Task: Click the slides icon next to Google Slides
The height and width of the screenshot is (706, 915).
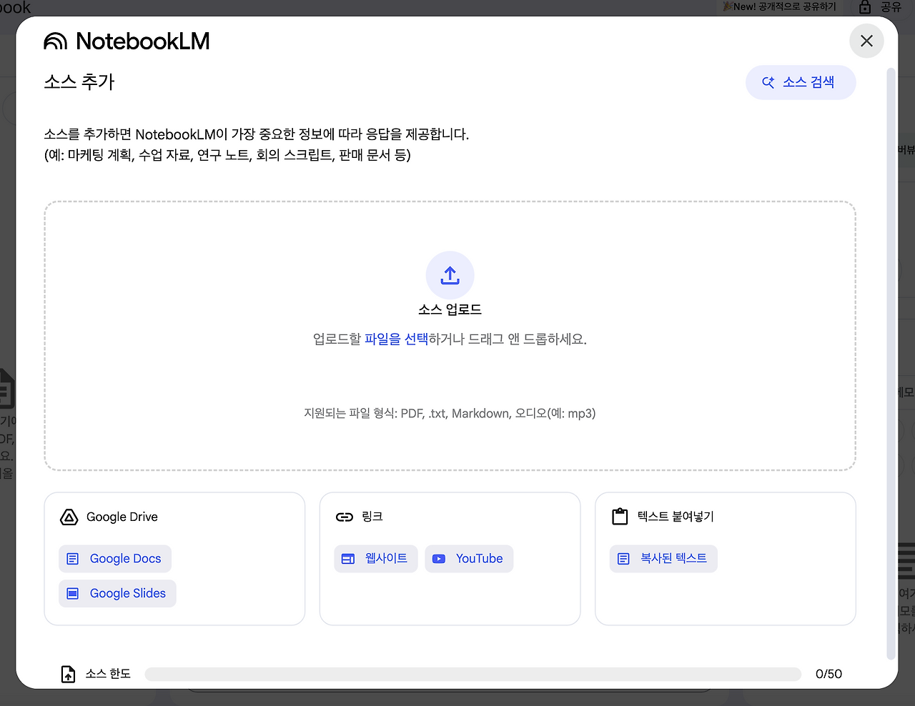Action: (72, 593)
